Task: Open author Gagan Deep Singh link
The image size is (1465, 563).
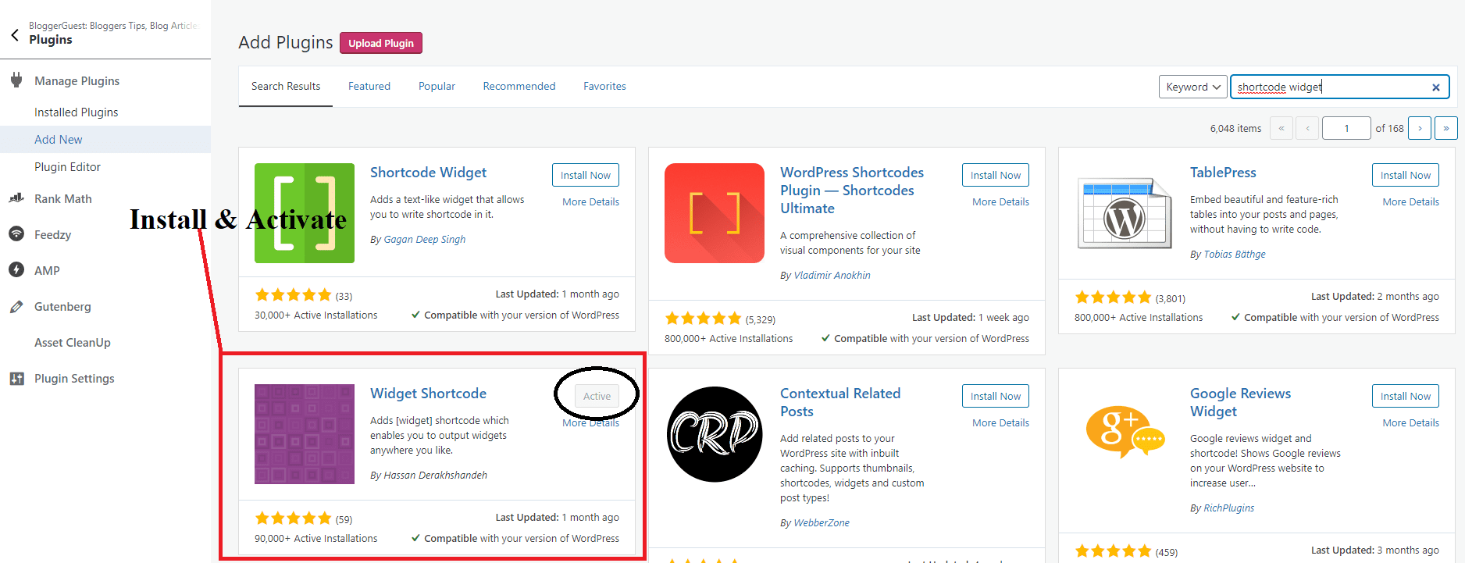Action: (x=424, y=240)
